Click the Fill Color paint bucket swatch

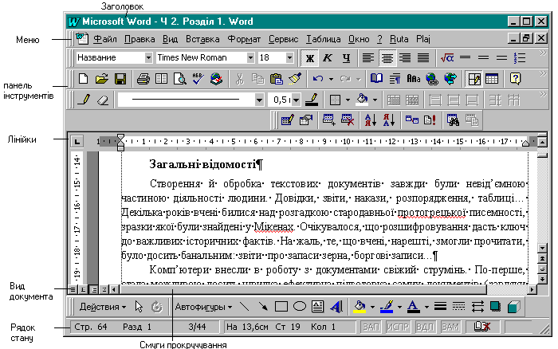360,306
